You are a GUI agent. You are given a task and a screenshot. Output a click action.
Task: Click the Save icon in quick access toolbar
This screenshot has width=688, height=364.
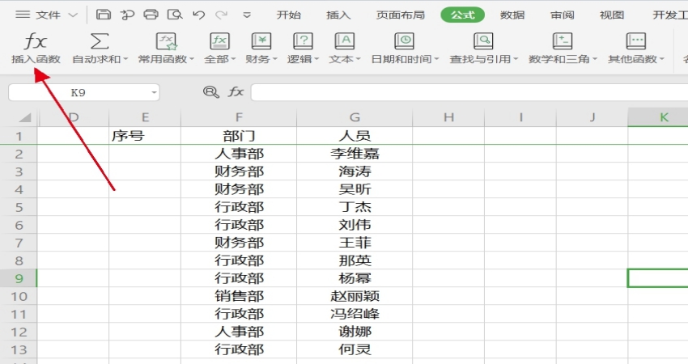[103, 15]
